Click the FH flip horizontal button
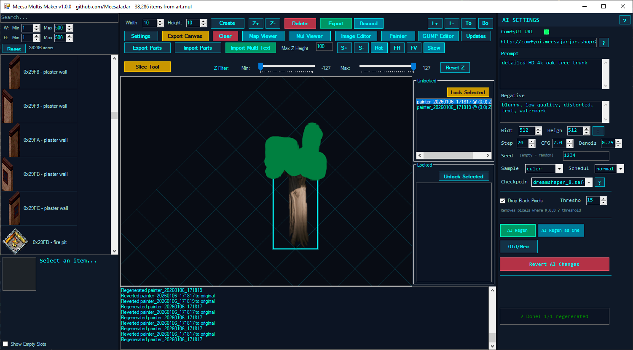The image size is (633, 350). [397, 48]
